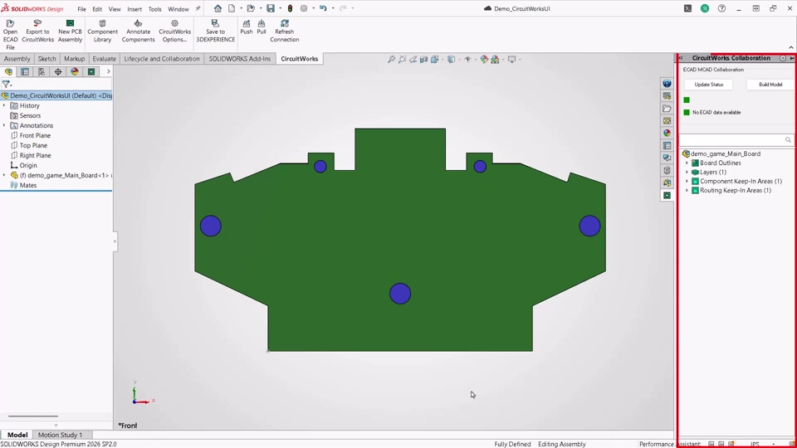Click Apply Scene in heads-up toolbar

(495, 60)
